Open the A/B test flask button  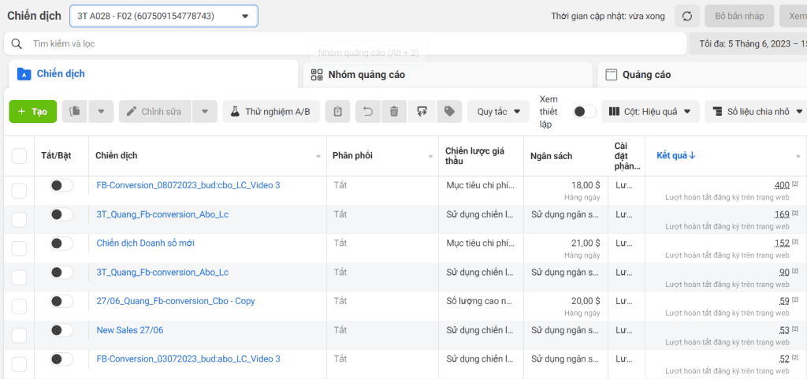tap(271, 111)
